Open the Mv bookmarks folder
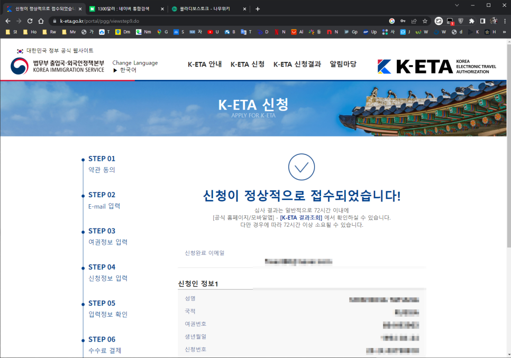The width and height of the screenshot is (511, 358). (x=69, y=32)
